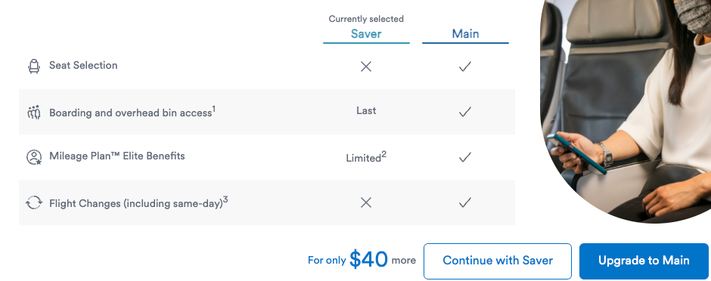This screenshot has height=281, width=711.
Task: Click the seat icon beside Seat Selection
Action: point(34,66)
